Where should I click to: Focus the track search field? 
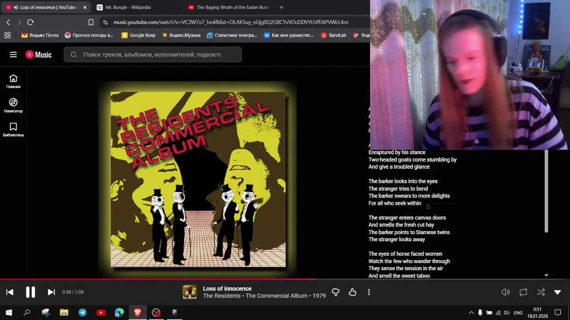(153, 55)
